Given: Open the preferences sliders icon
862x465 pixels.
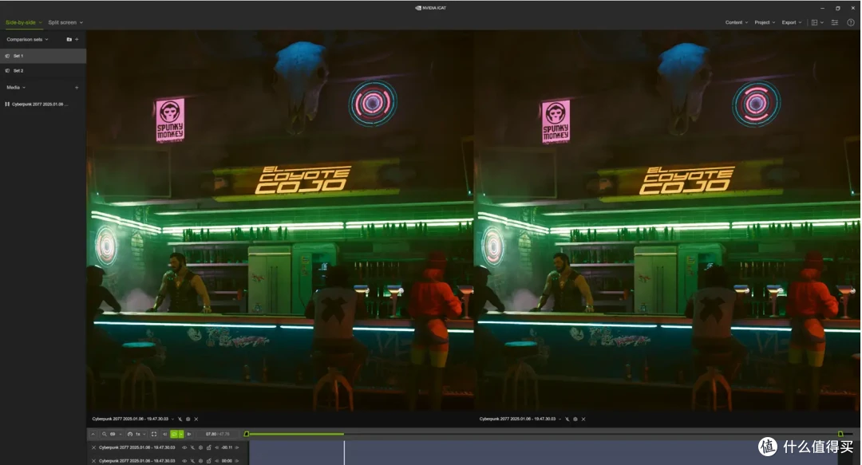Looking at the screenshot, I should (835, 22).
